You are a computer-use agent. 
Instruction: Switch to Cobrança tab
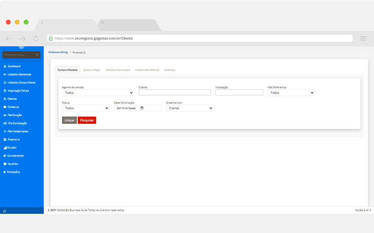click(x=170, y=70)
